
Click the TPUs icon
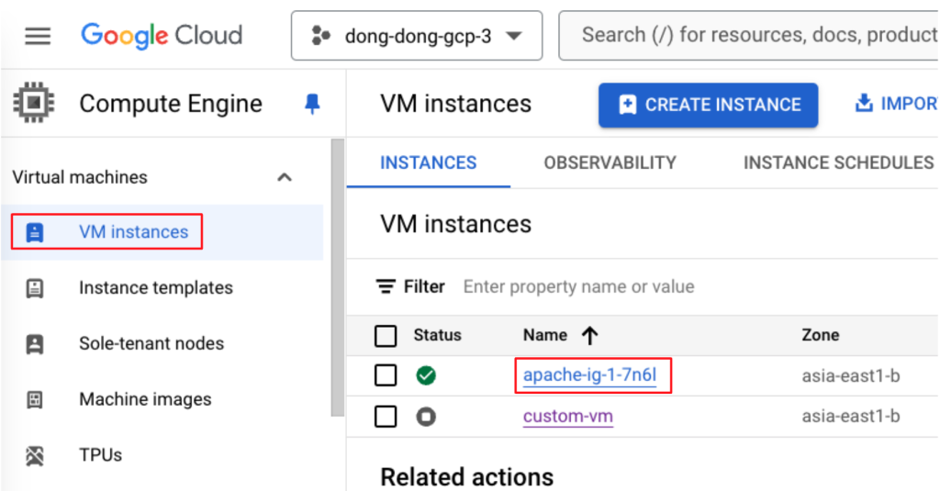coord(35,455)
